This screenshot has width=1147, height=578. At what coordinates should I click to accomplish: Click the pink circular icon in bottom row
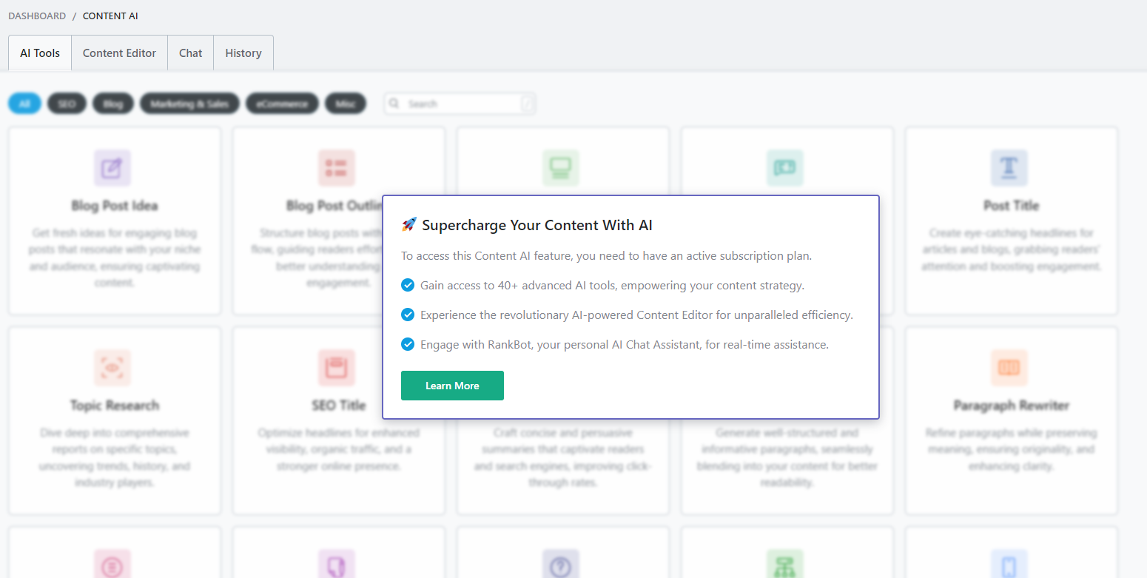[112, 565]
